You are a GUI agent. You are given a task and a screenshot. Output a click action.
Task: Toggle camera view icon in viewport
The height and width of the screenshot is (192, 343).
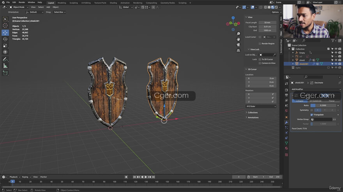(x=238, y=45)
